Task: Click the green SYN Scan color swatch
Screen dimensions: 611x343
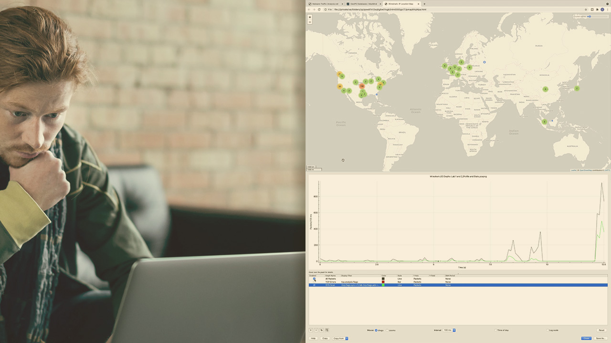Action: pyautogui.click(x=383, y=285)
